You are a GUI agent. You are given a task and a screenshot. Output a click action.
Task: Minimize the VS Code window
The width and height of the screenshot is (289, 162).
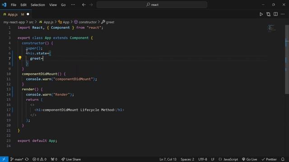pos(263,4)
